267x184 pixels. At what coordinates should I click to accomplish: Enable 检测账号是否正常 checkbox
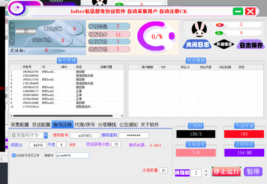tap(14, 155)
